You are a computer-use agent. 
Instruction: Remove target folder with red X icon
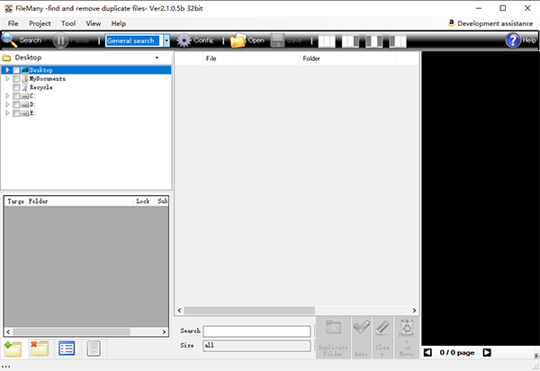point(39,349)
